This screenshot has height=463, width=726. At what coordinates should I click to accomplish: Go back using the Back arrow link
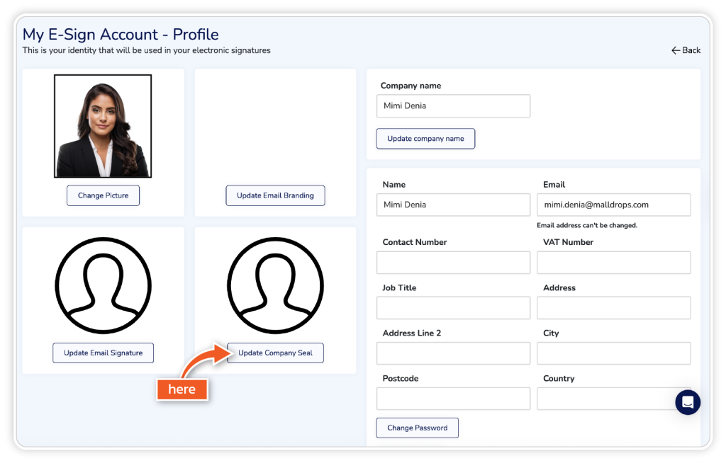pos(686,50)
